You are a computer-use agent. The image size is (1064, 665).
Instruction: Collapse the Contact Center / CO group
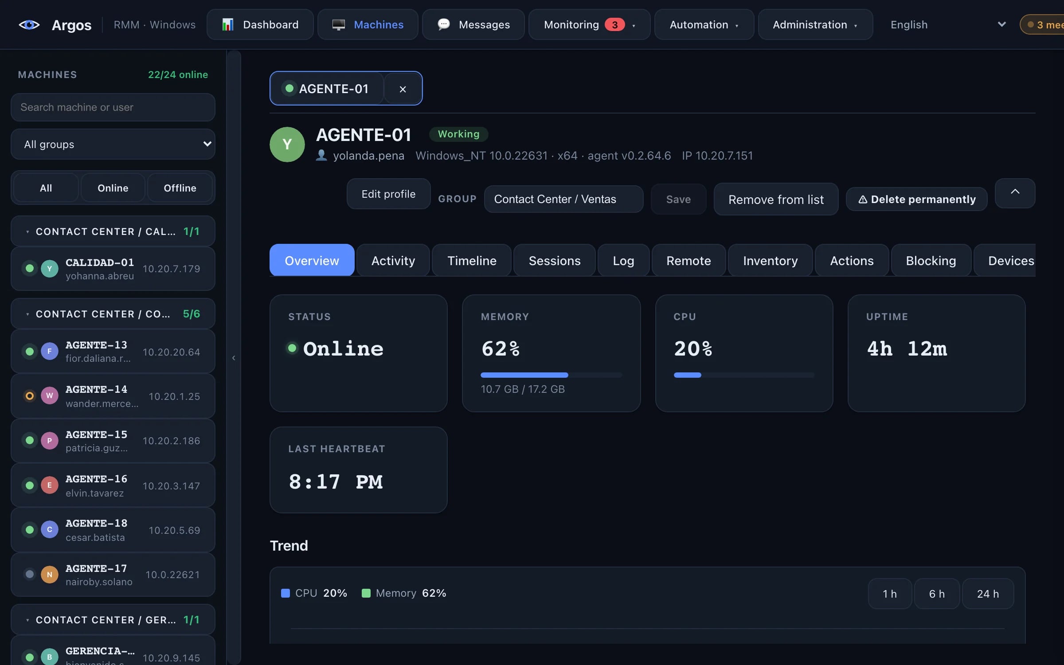click(x=113, y=313)
